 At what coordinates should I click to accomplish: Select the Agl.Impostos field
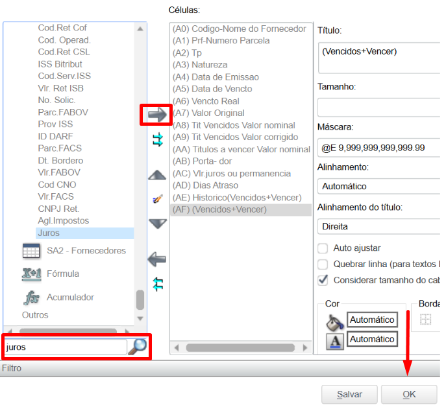pos(64,220)
